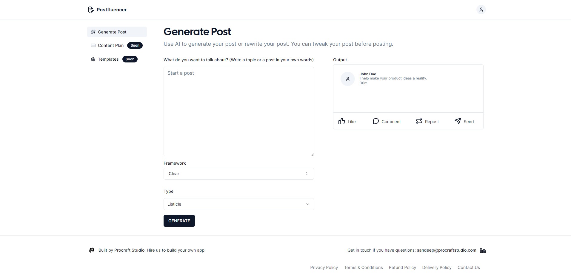Click John Doe's avatar in output
The image size is (571, 280).
(348, 79)
